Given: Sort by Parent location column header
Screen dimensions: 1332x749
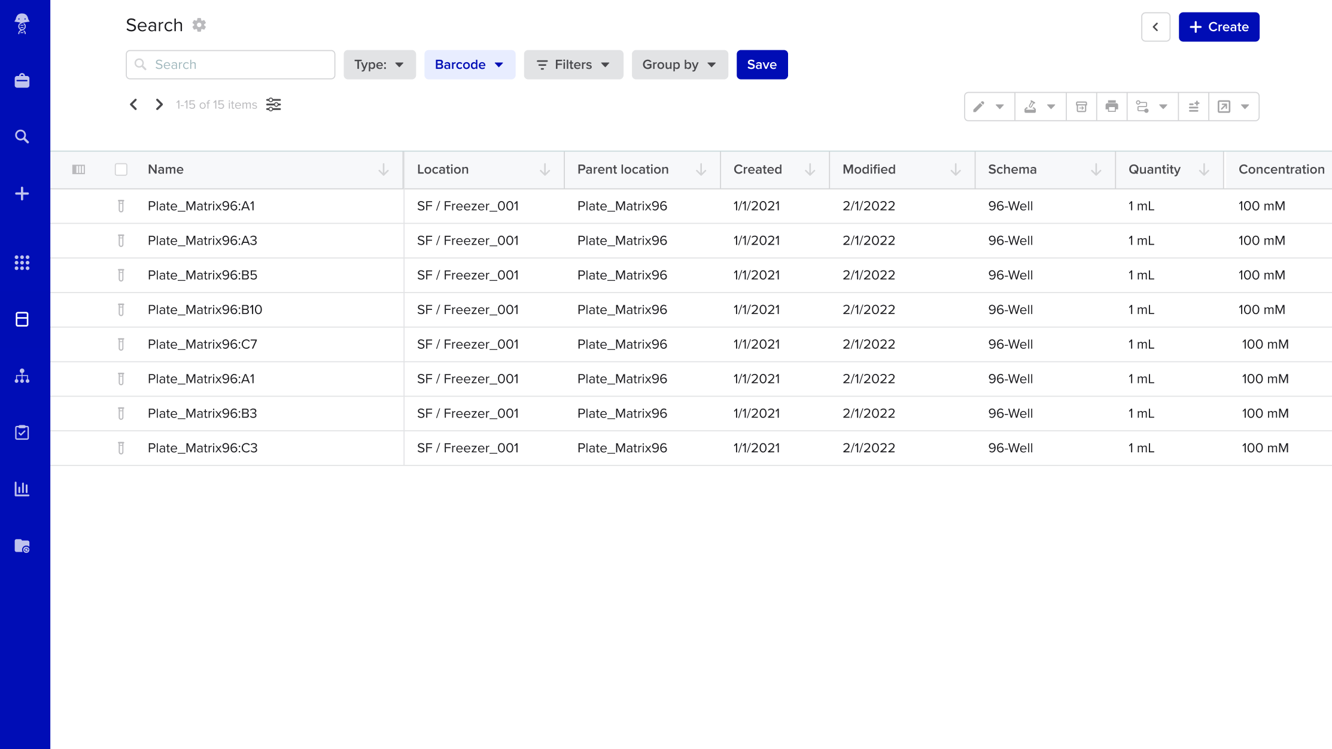Looking at the screenshot, I should tap(642, 170).
